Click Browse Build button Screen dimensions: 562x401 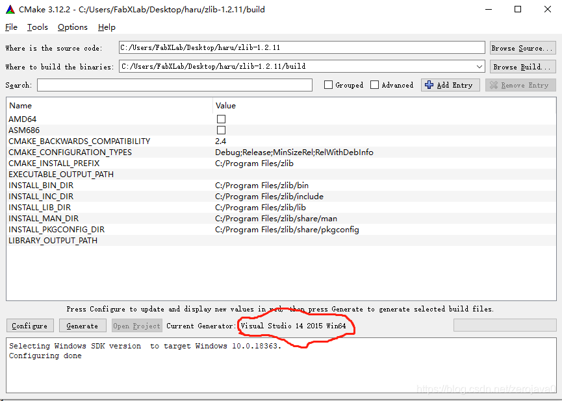(522, 67)
